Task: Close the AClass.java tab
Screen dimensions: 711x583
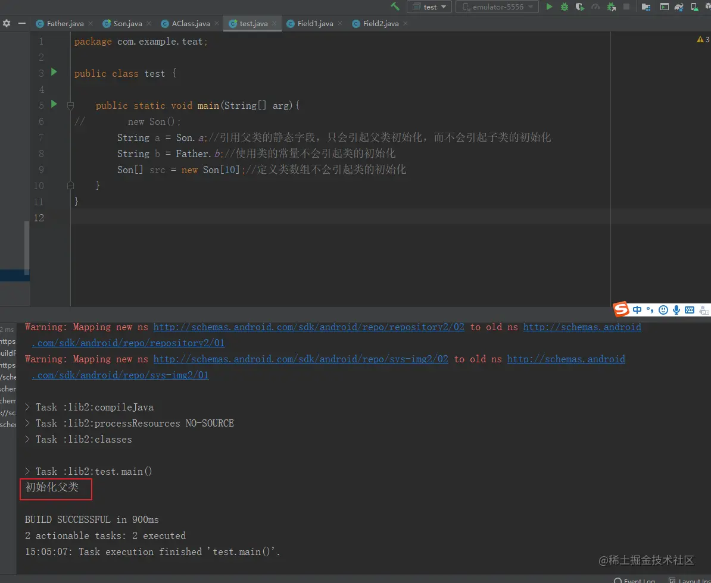Action: [x=217, y=23]
